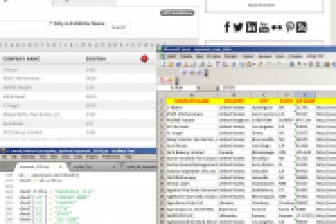Screen dimensions: 336x224
Task: Select column D header in Excel
Action: pyautogui.click(x=287, y=95)
